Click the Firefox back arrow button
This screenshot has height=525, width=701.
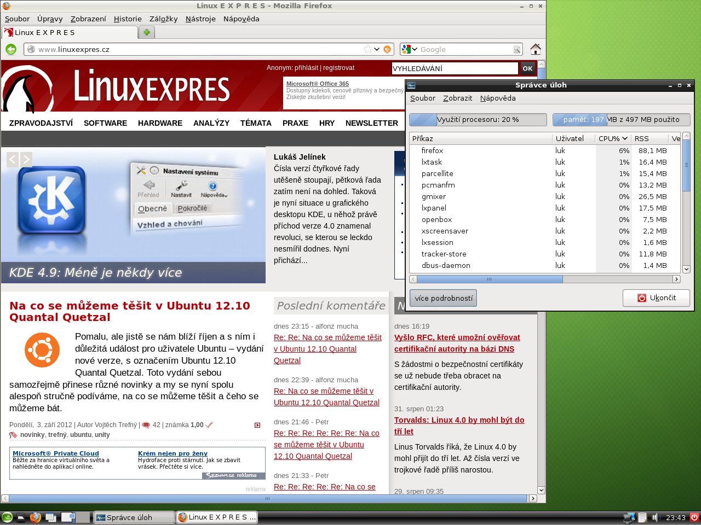(11, 49)
